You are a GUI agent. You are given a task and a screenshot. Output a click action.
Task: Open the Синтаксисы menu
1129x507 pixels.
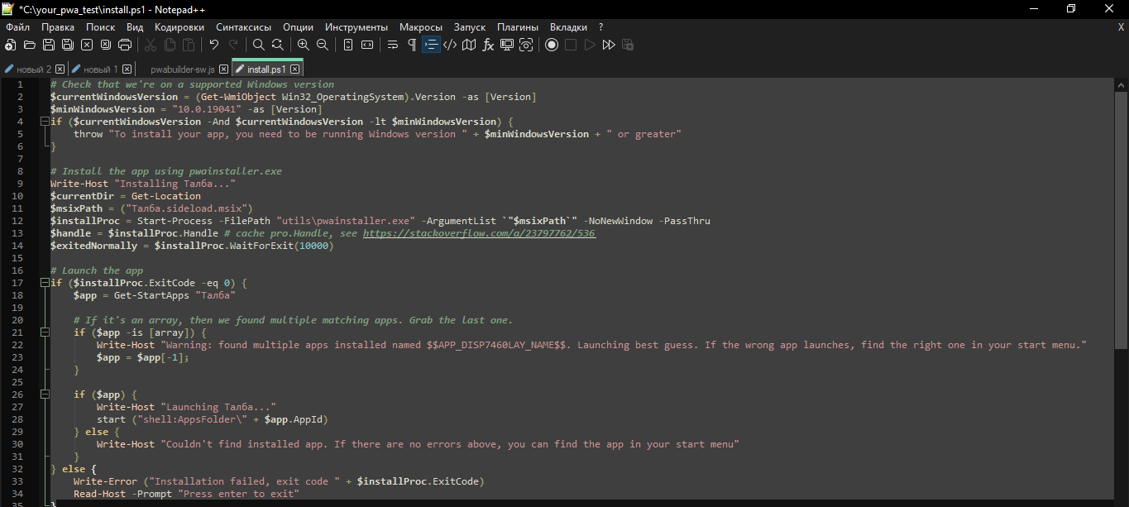(244, 27)
